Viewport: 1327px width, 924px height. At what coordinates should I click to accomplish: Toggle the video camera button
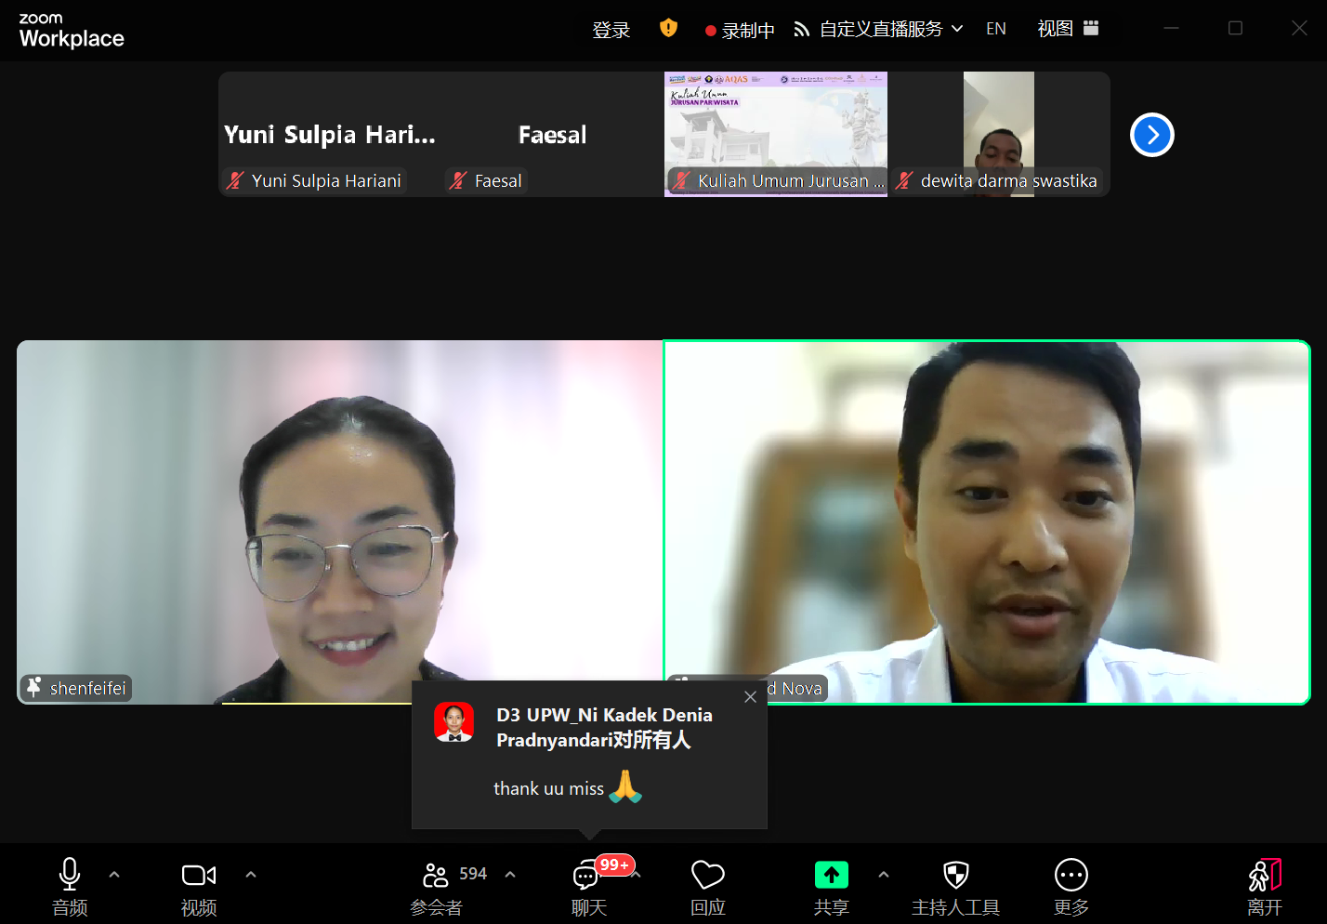(198, 876)
